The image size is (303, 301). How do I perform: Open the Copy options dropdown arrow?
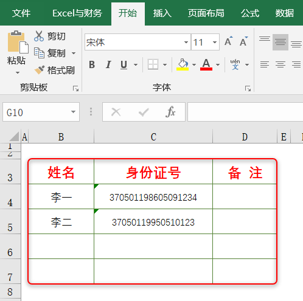[74, 54]
